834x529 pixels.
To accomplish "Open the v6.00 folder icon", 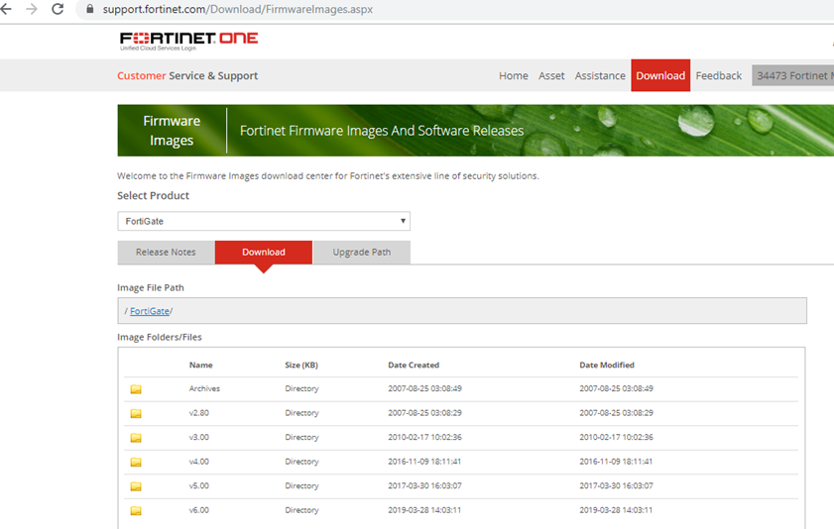I will [136, 510].
